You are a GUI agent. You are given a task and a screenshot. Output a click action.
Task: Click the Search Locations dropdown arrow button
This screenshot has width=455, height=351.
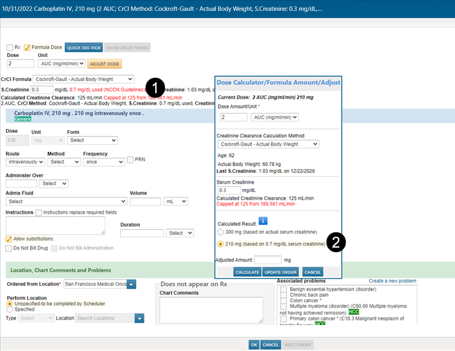pyautogui.click(x=139, y=318)
